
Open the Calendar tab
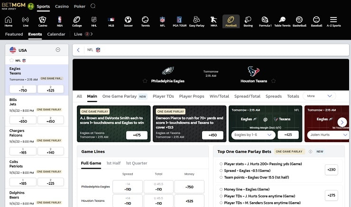(56, 34)
